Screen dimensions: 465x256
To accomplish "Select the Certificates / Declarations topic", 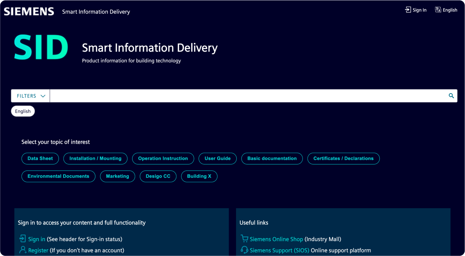I will coord(343,159).
